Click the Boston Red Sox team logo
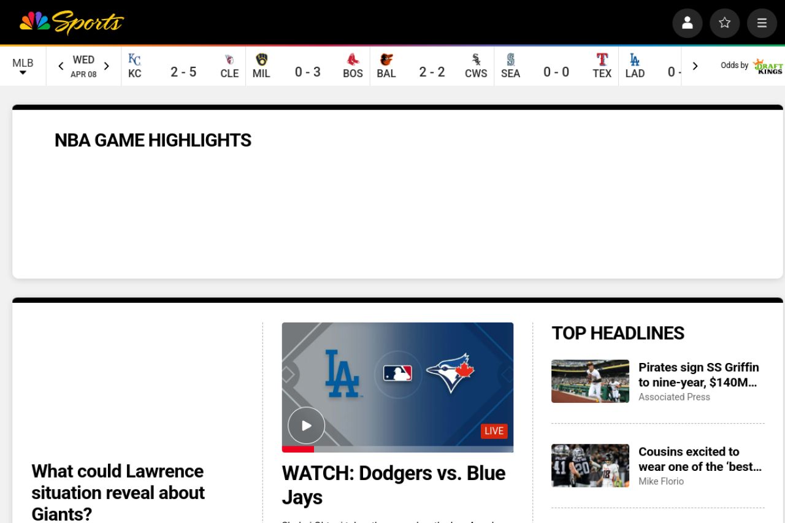 [x=353, y=59]
